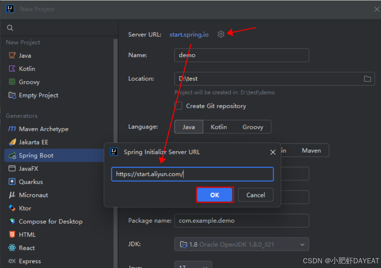Click the Maven Archetype m icon
381x268 pixels.
12,129
